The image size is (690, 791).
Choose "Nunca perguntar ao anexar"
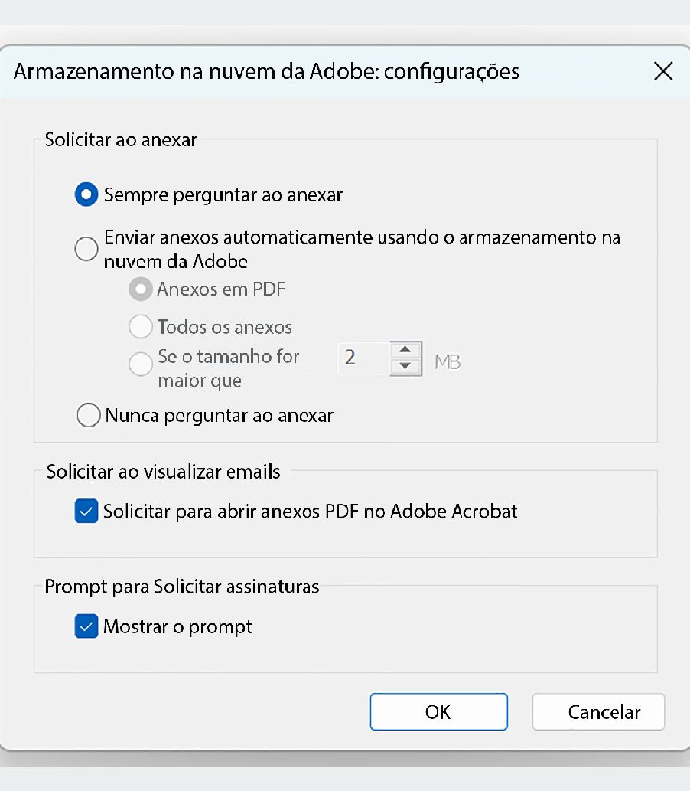(x=88, y=415)
